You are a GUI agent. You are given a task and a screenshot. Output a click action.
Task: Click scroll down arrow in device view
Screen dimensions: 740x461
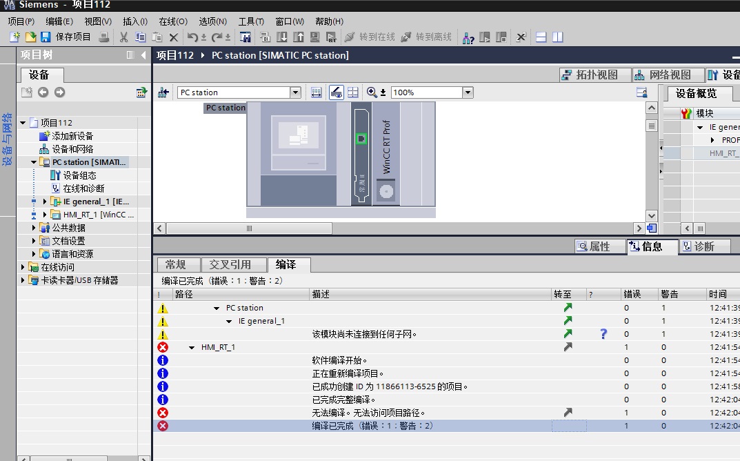[x=651, y=216]
